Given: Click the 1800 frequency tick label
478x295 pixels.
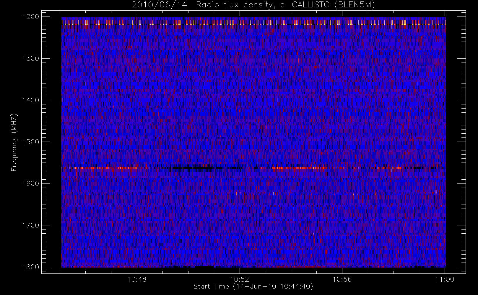Looking at the screenshot, I should tap(31, 267).
